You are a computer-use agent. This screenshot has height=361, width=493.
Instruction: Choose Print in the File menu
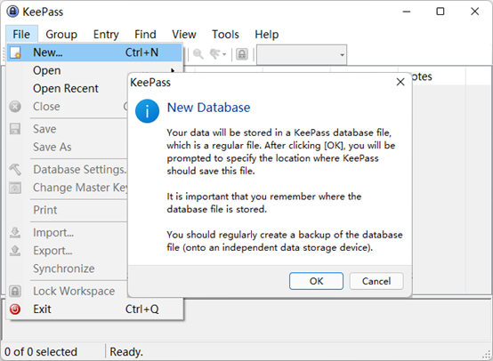(45, 210)
